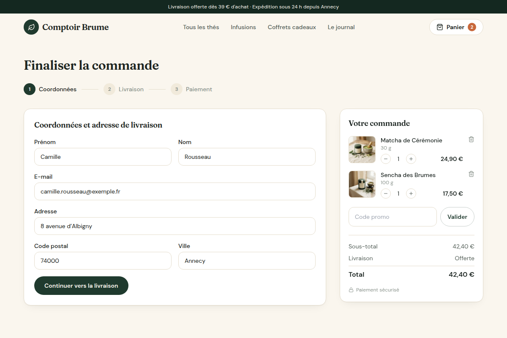This screenshot has width=507, height=338.
Task: Click the top banner about Livraison offerte
Action: tap(253, 7)
